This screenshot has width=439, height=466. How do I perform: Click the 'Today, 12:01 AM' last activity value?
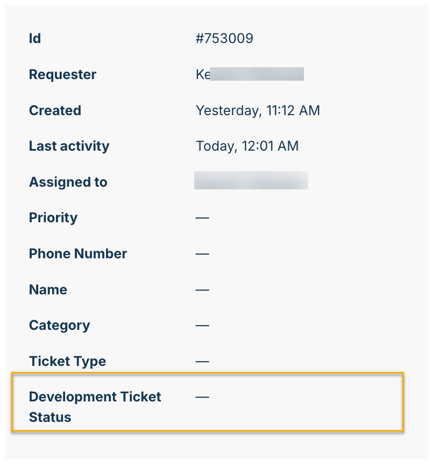[x=247, y=146]
